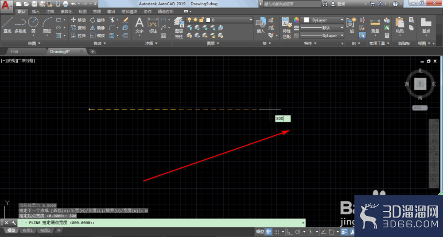Image resolution: width=443 pixels, height=237 pixels.
Task: Click the WCS button under the ViewCube
Action: [420, 107]
